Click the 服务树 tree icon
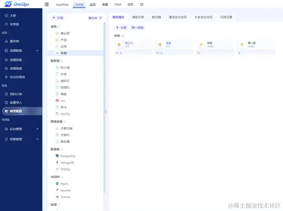This screenshot has width=283, height=211. pos(6,41)
